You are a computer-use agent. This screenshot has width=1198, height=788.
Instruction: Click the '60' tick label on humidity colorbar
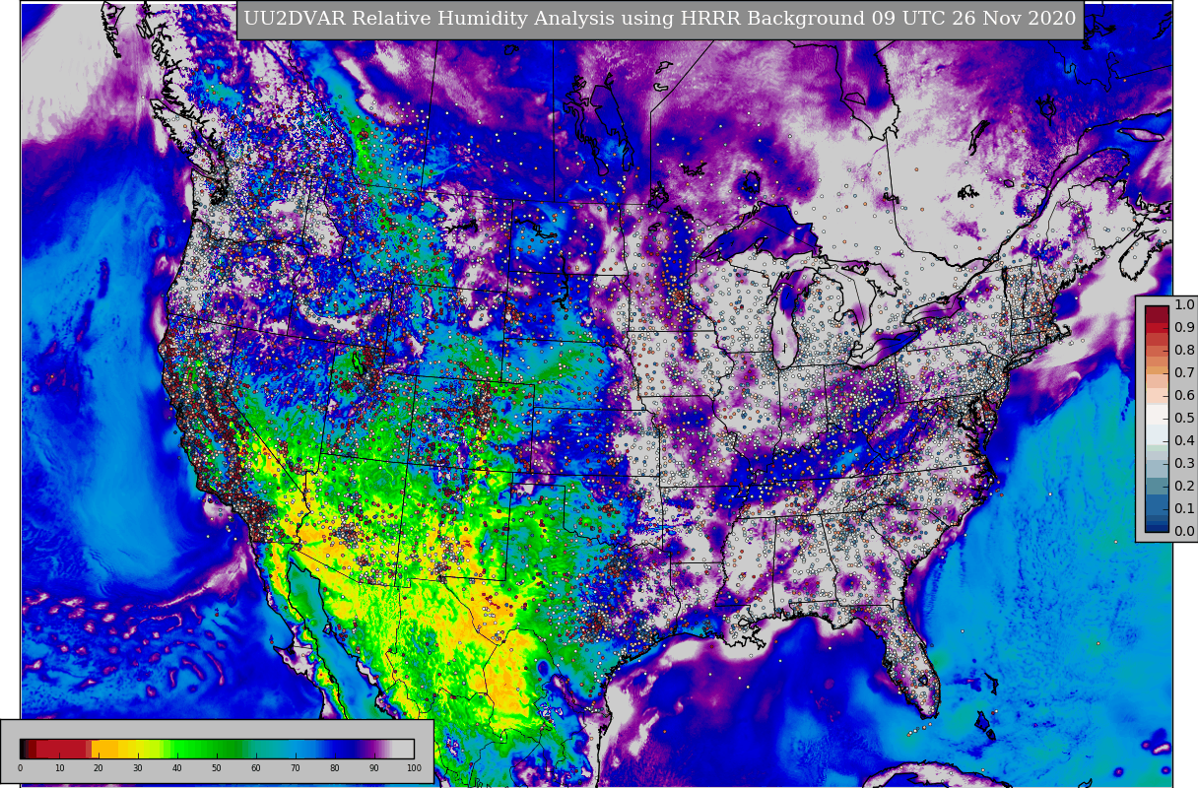(256, 768)
